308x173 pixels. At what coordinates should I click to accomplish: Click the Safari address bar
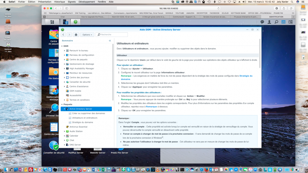click(168, 8)
